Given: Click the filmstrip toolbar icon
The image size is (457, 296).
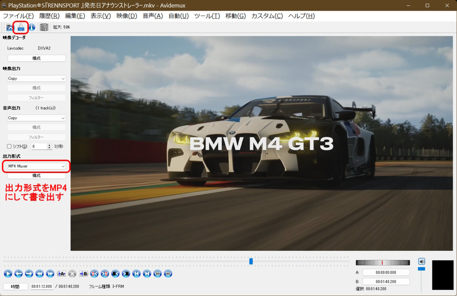Looking at the screenshot, I should point(44,27).
